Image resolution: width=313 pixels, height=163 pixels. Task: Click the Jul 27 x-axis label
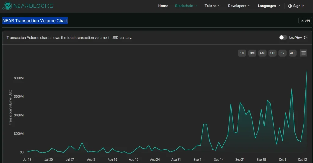70,159
